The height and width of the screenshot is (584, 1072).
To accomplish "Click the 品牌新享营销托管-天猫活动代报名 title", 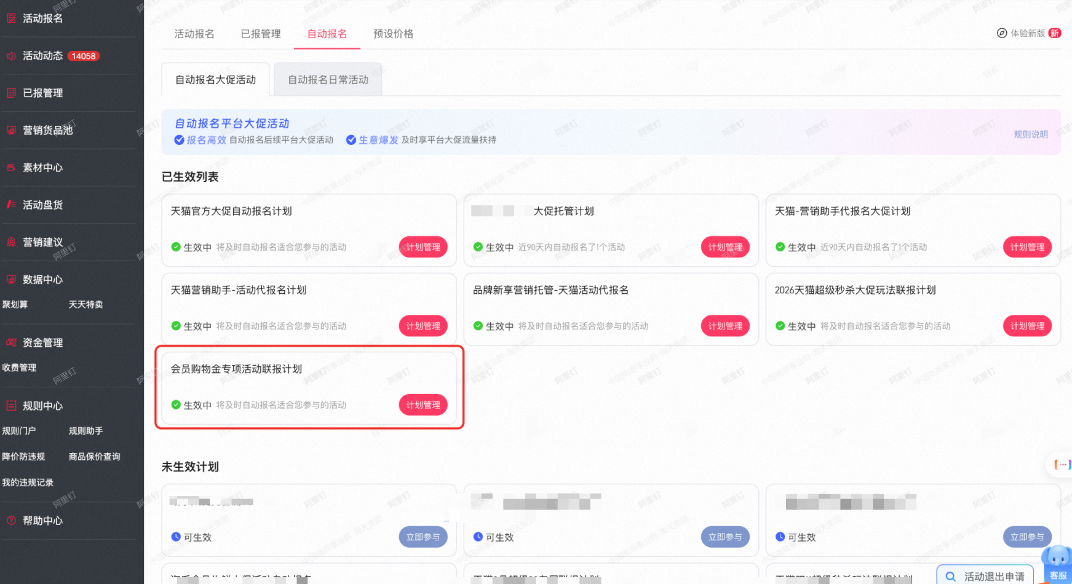I will pyautogui.click(x=550, y=290).
